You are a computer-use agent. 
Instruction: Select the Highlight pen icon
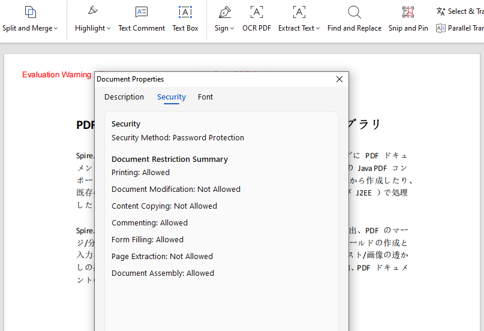coord(92,10)
